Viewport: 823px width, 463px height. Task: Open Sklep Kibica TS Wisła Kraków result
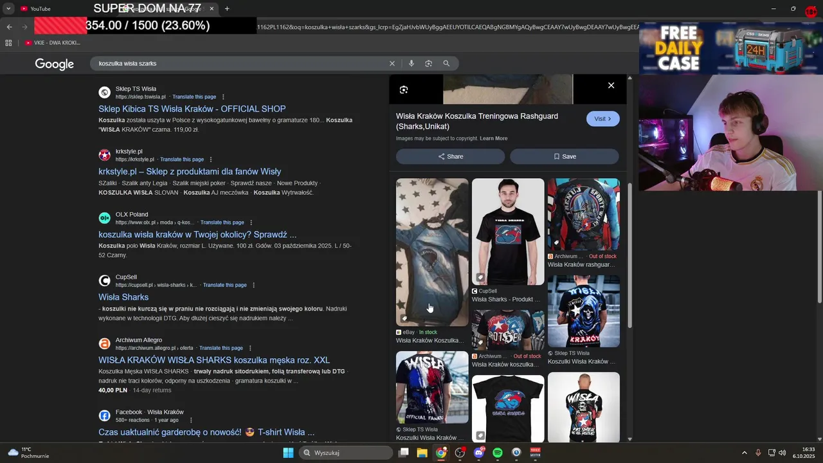pos(192,109)
